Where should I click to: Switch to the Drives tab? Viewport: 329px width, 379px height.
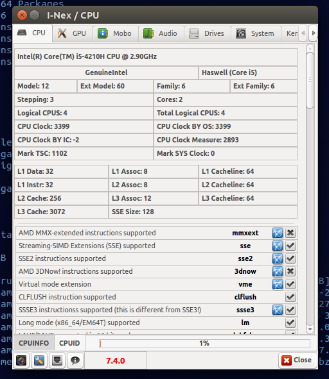pyautogui.click(x=207, y=33)
